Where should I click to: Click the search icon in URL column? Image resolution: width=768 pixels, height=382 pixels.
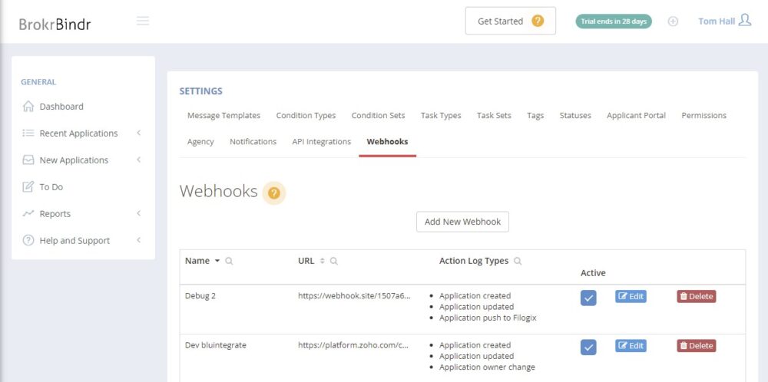[x=333, y=261]
